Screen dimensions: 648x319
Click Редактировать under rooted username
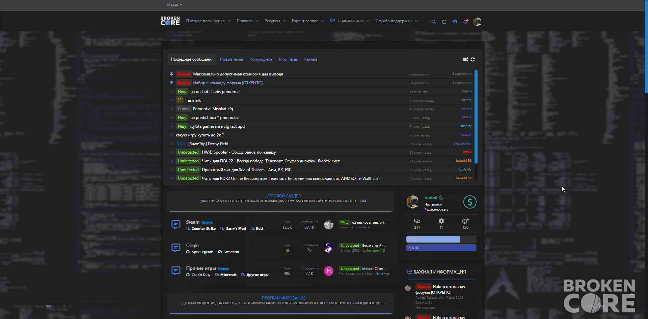click(x=436, y=210)
